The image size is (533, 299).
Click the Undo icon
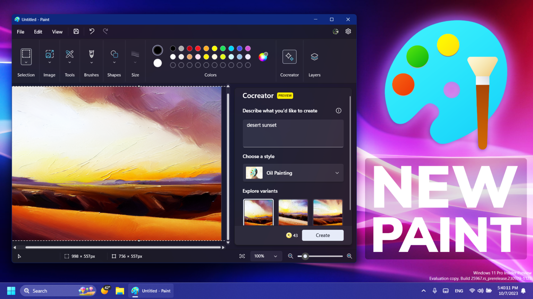[91, 31]
